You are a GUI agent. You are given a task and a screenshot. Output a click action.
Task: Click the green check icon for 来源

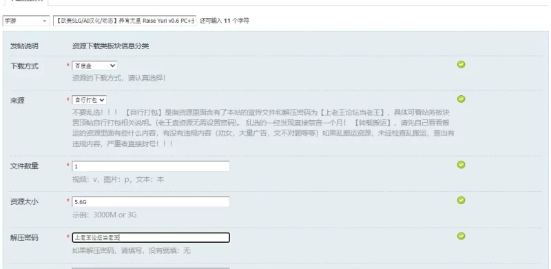click(x=461, y=99)
